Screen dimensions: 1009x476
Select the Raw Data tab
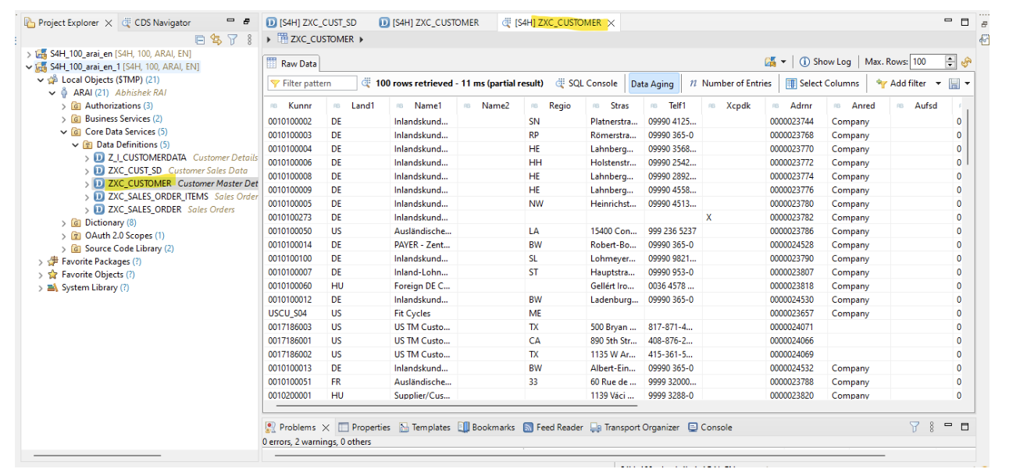(291, 63)
